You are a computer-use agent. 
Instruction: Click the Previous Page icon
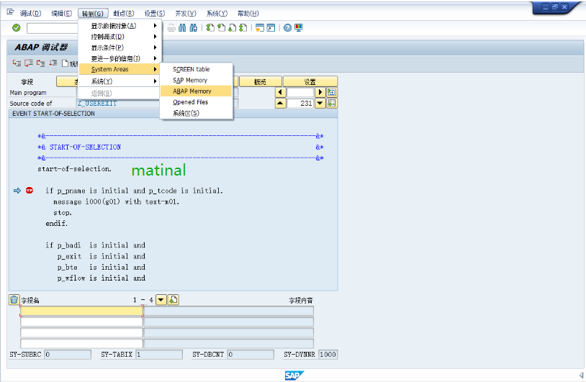221,27
